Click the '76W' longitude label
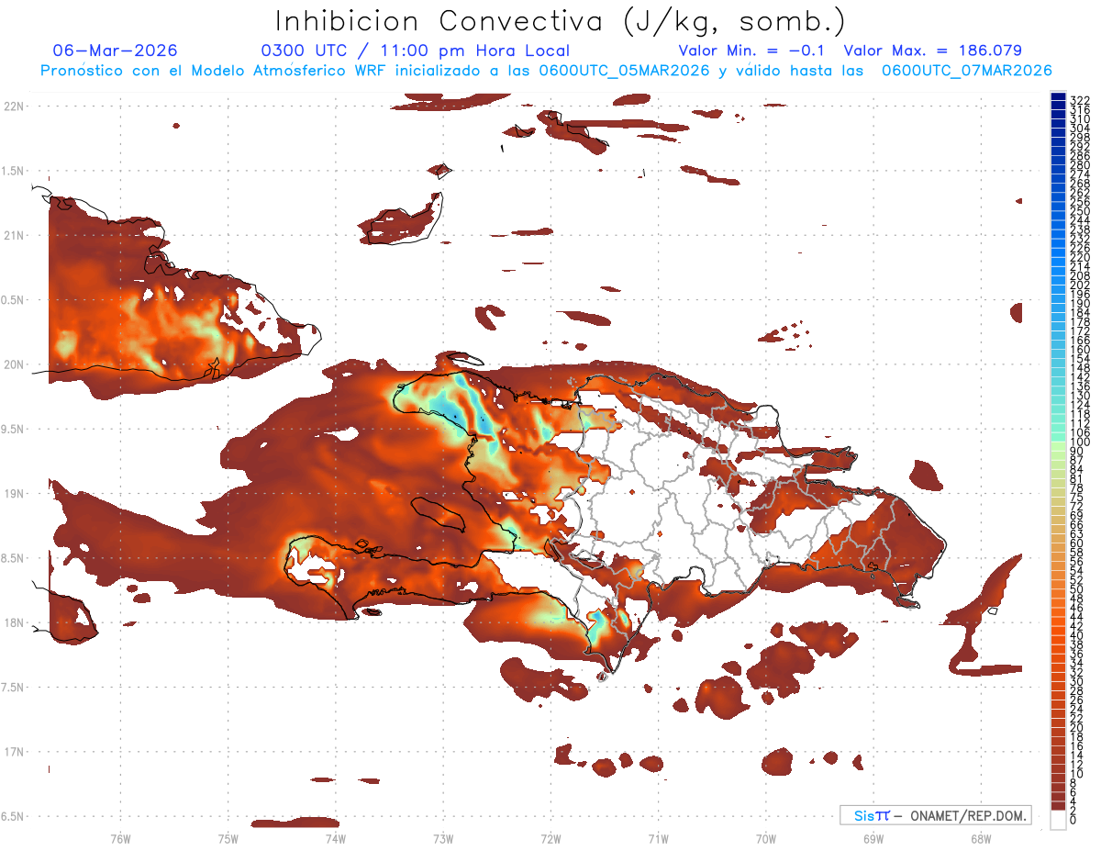 click(x=120, y=838)
